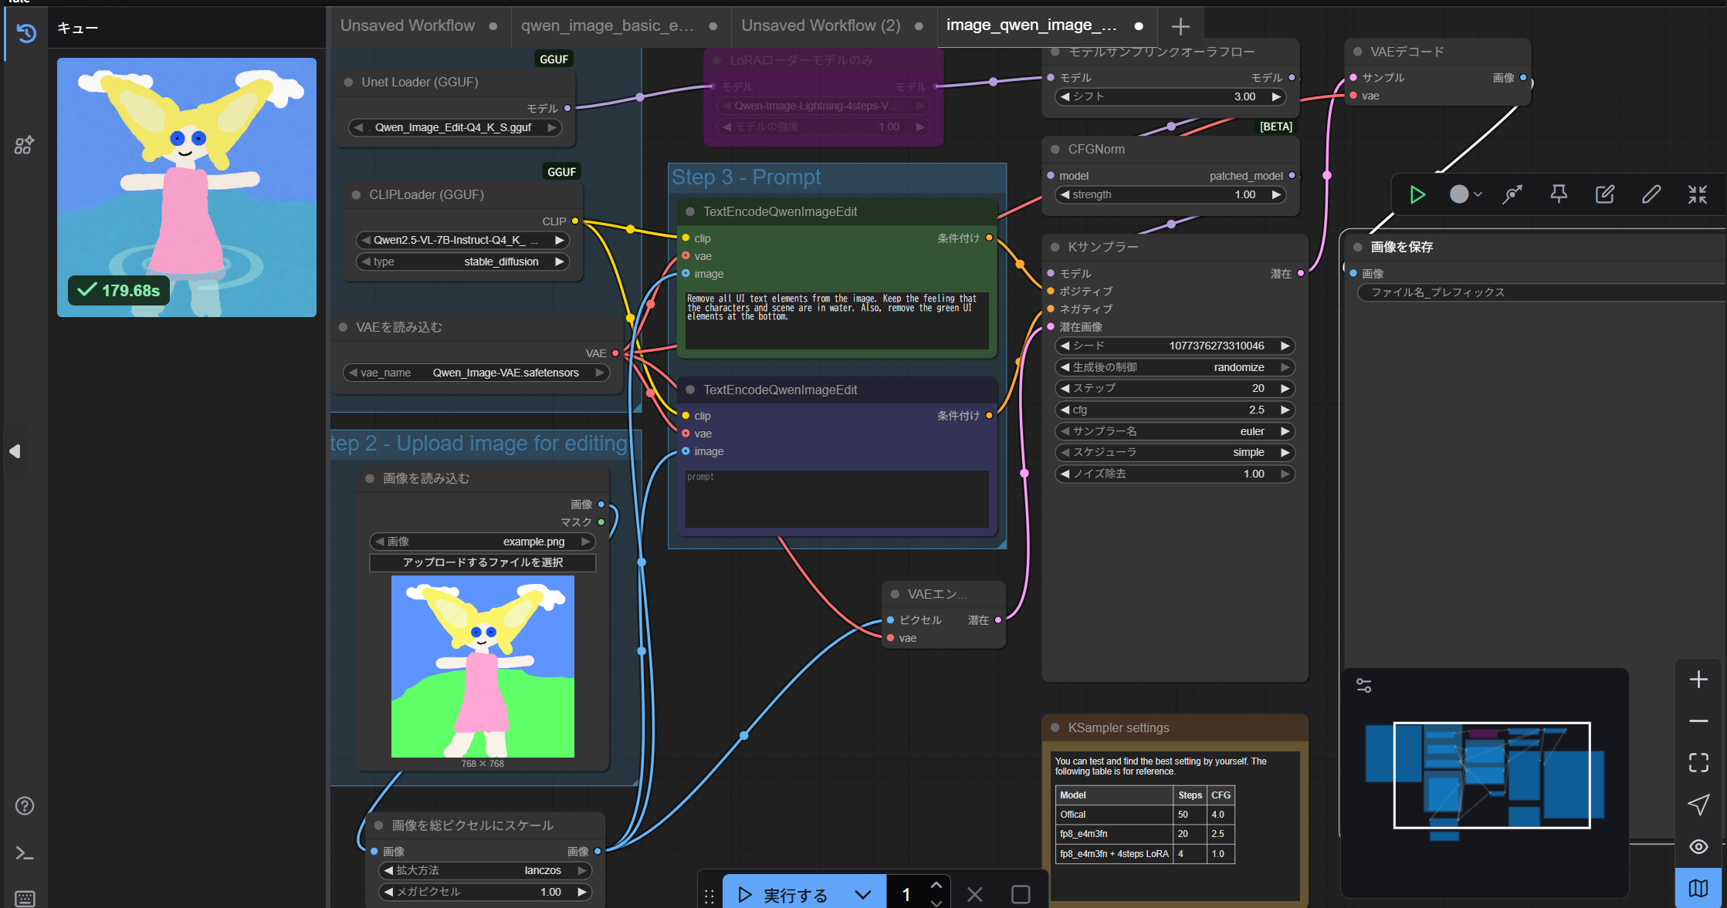The width and height of the screenshot is (1727, 908).
Task: Open the run button dropdown chevron
Action: point(863,894)
